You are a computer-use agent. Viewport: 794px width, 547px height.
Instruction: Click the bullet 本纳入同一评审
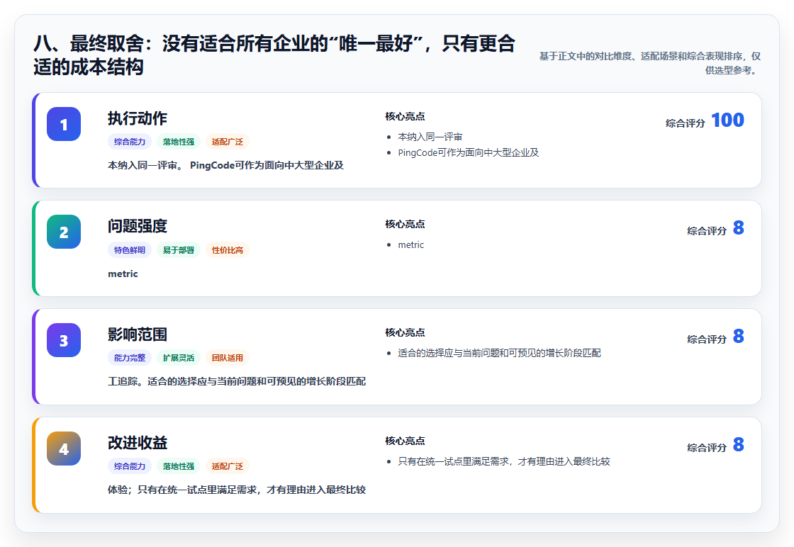[x=430, y=137]
